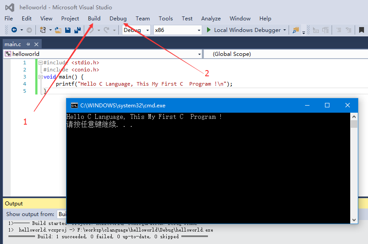Save the current file with Save icon

pyautogui.click(x=68, y=30)
